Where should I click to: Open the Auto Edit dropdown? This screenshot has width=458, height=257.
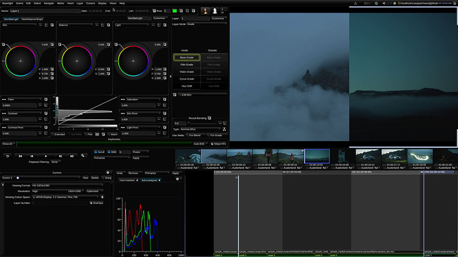coord(200,144)
